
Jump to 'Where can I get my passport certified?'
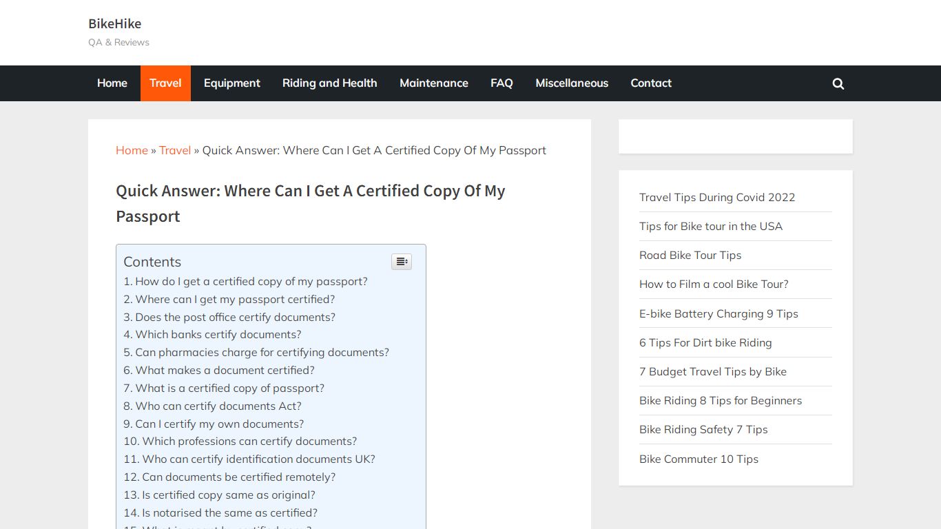point(229,299)
